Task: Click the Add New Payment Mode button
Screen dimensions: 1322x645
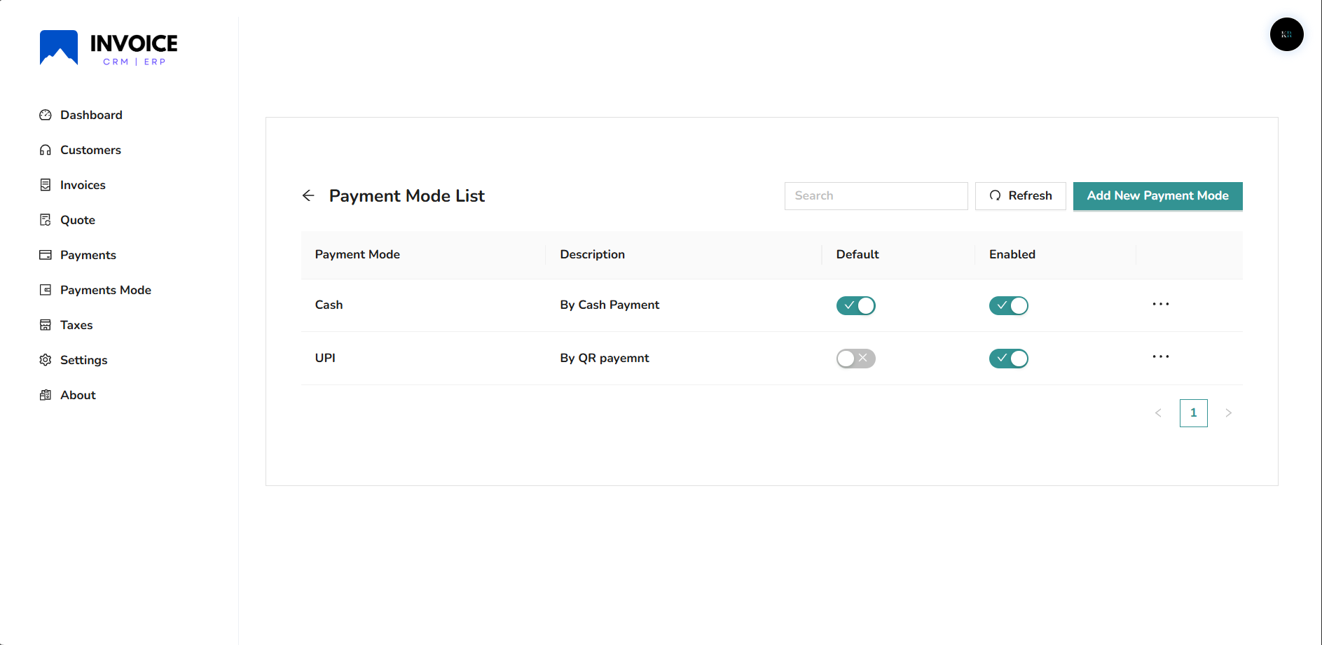Action: click(1157, 196)
